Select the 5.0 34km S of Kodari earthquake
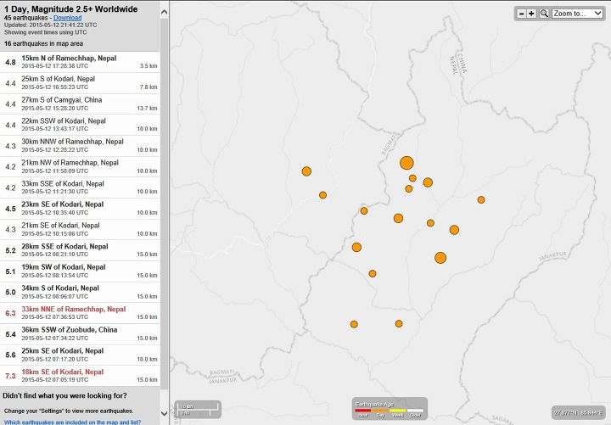The width and height of the screenshot is (611, 425). pos(80,292)
